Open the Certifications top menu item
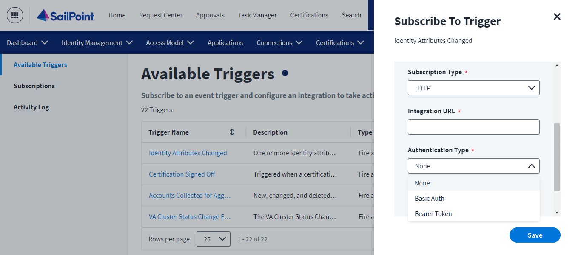 309,15
